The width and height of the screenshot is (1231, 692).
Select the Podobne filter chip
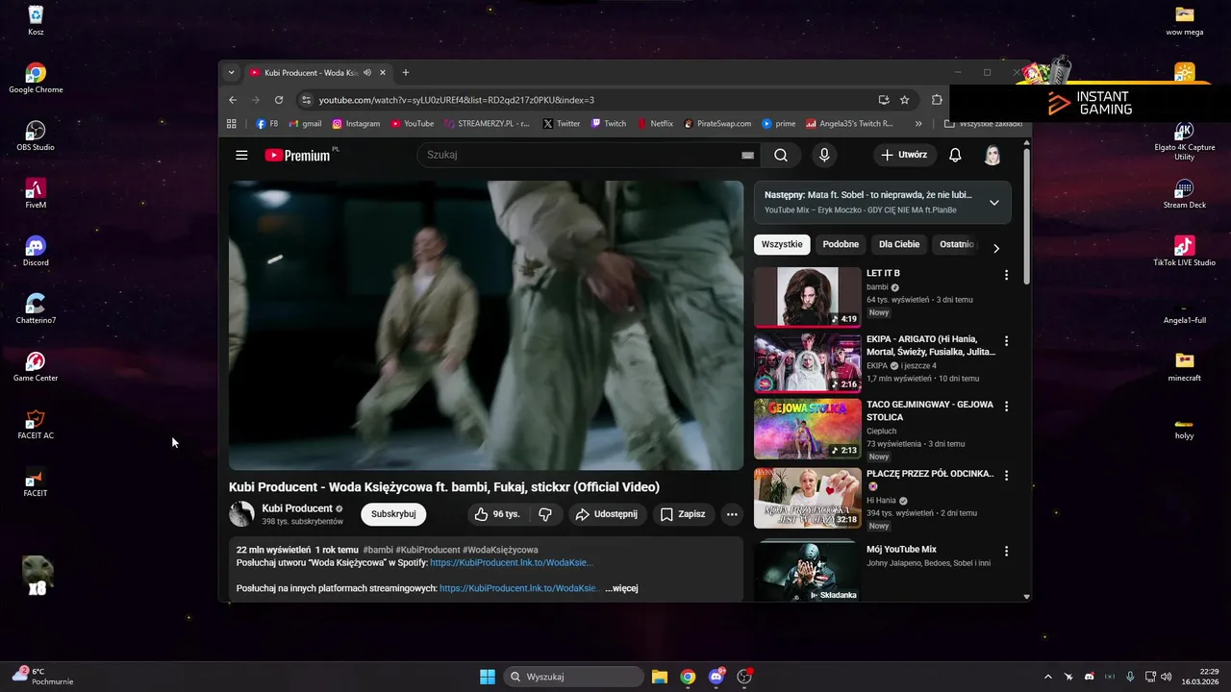click(x=841, y=244)
